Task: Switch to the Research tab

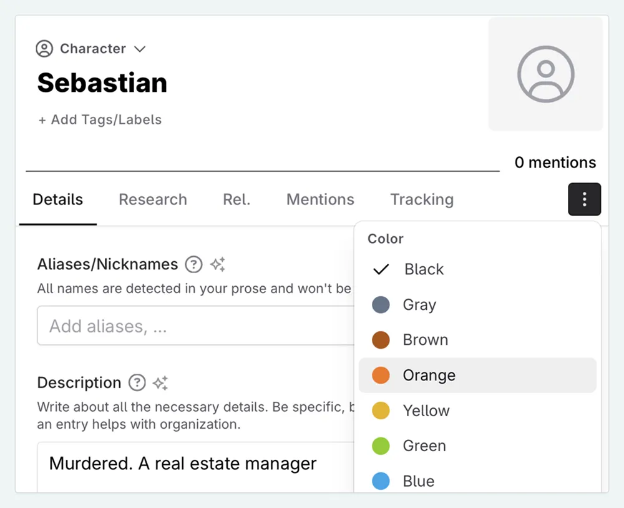Action: pyautogui.click(x=153, y=199)
